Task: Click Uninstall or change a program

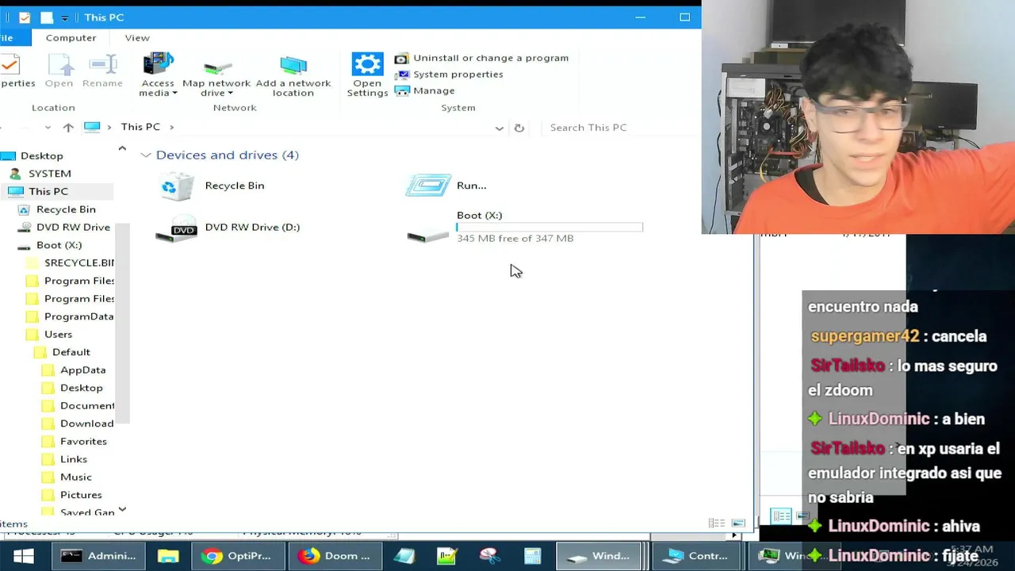Action: [482, 58]
